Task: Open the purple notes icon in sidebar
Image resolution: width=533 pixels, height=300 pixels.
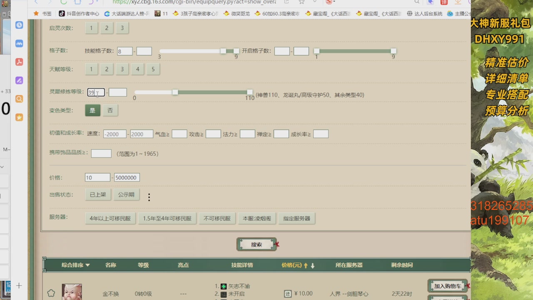Action: pyautogui.click(x=19, y=80)
